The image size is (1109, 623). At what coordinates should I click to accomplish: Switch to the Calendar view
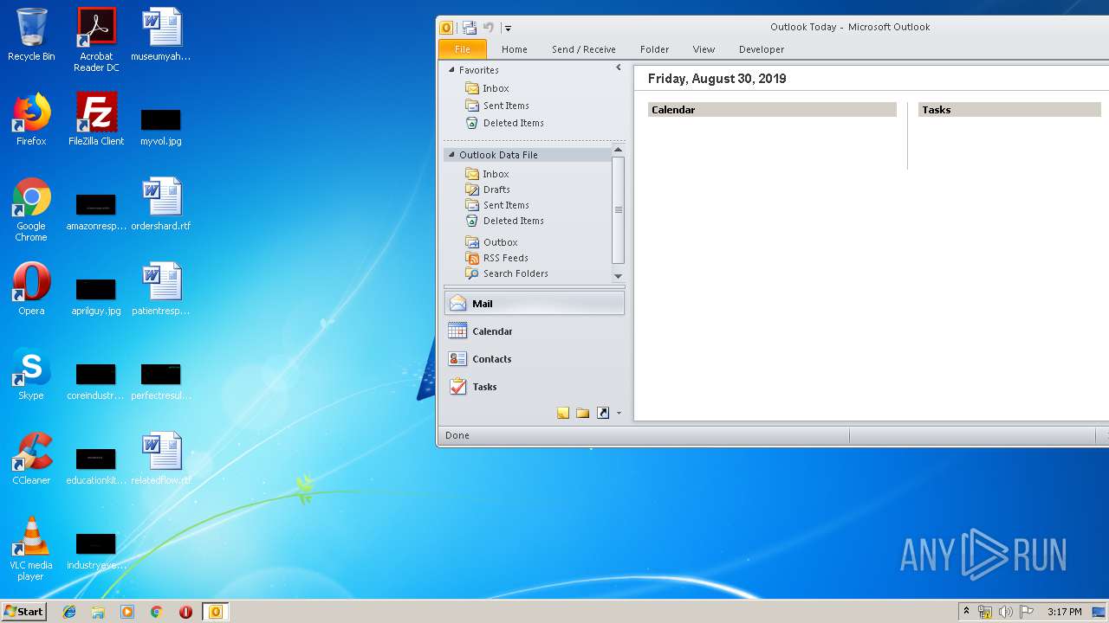pyautogui.click(x=534, y=331)
